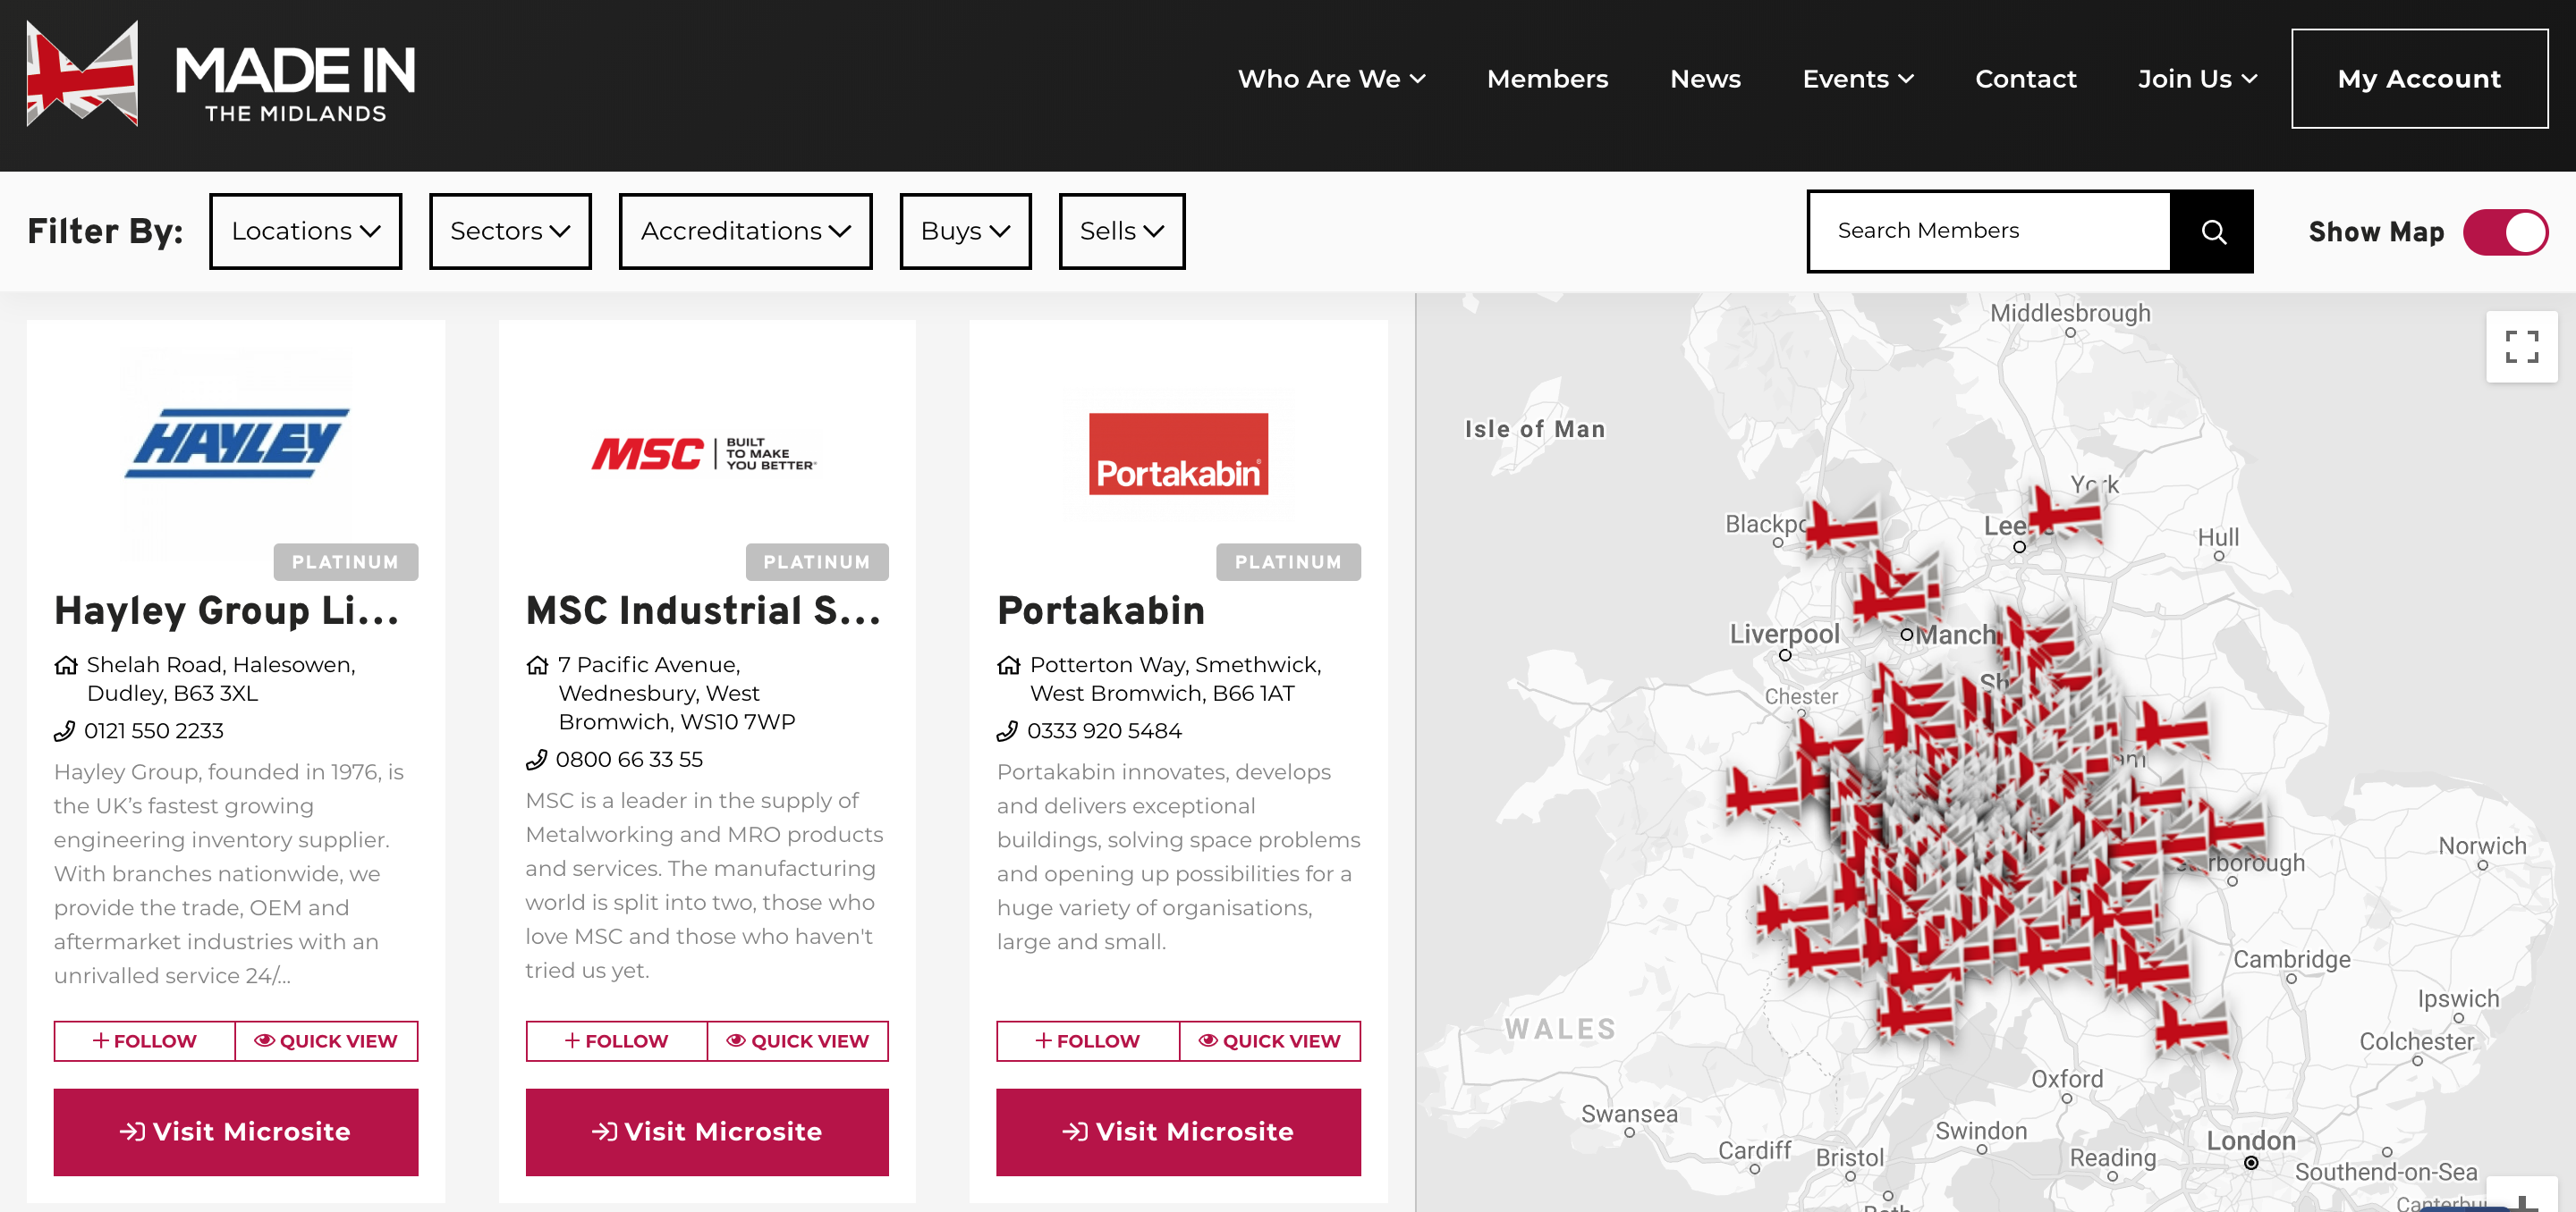Click the My Account button
2576x1212 pixels.
[2419, 79]
